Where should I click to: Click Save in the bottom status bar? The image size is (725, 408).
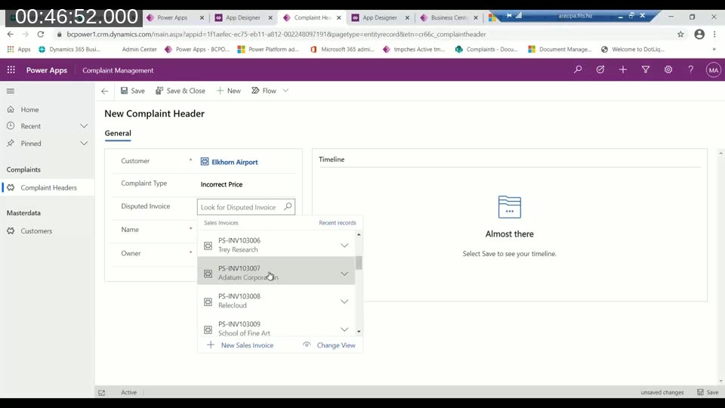click(x=708, y=392)
